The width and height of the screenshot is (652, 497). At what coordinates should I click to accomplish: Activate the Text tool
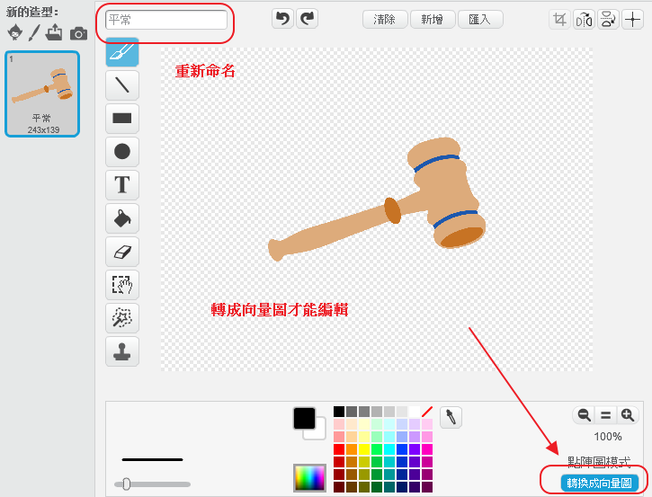click(122, 185)
